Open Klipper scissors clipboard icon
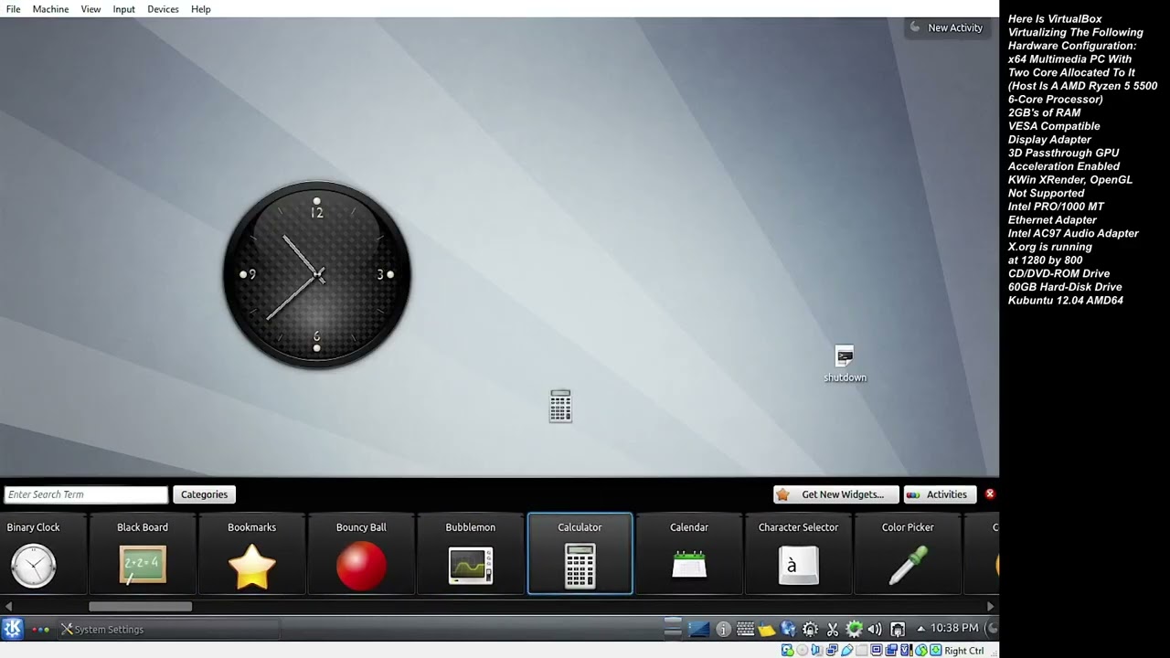 click(833, 629)
